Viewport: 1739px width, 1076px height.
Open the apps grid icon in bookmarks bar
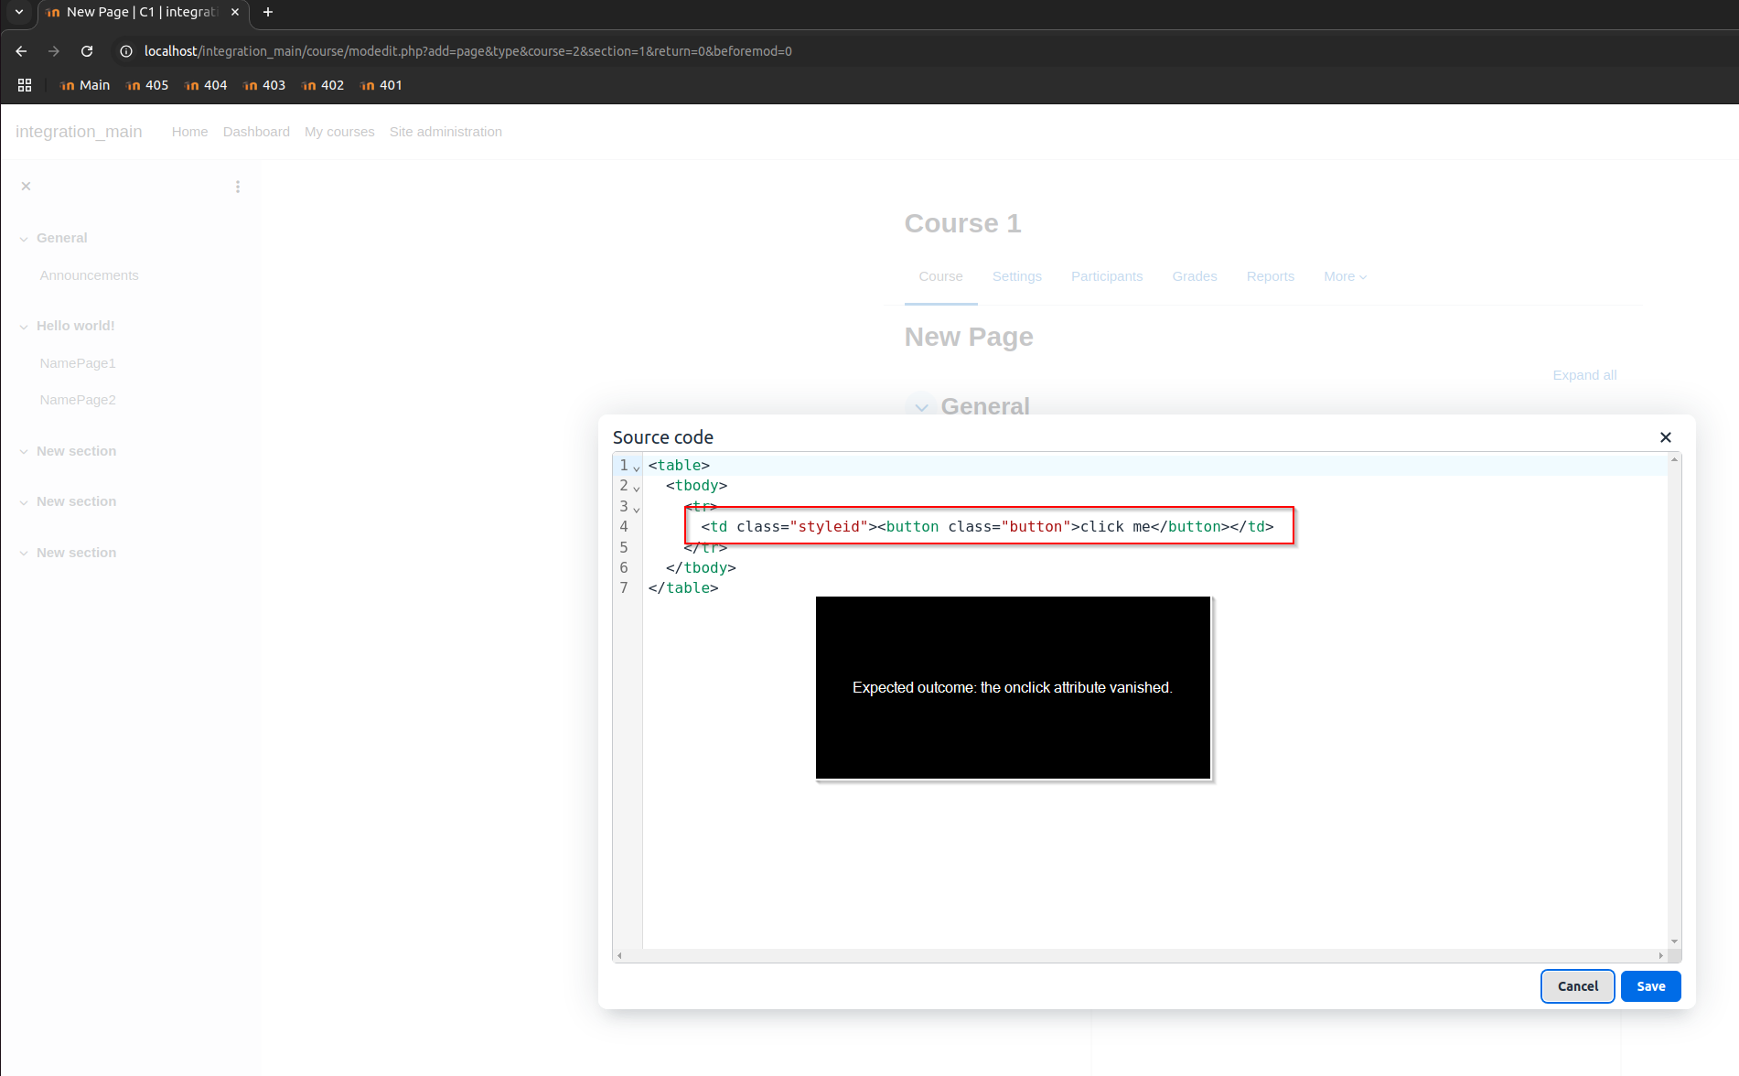pos(25,85)
